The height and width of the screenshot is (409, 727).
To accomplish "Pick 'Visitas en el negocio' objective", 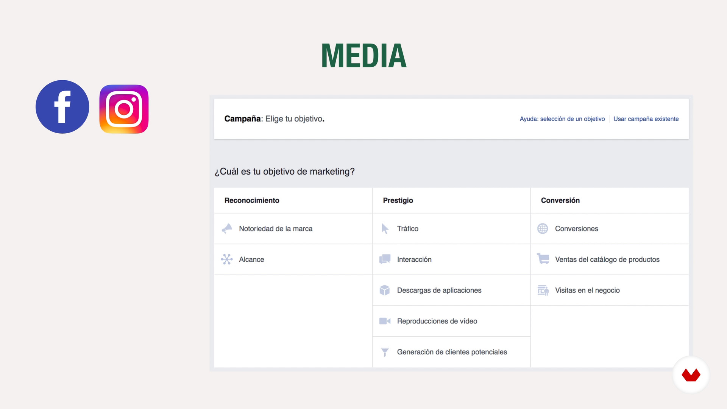I will [610, 290].
